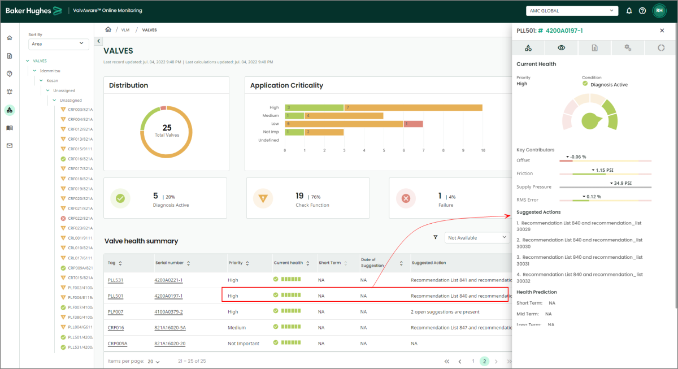Click the RH user avatar

pyautogui.click(x=659, y=11)
